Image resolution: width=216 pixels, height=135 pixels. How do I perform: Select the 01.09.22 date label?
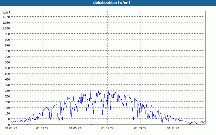coord(140,129)
